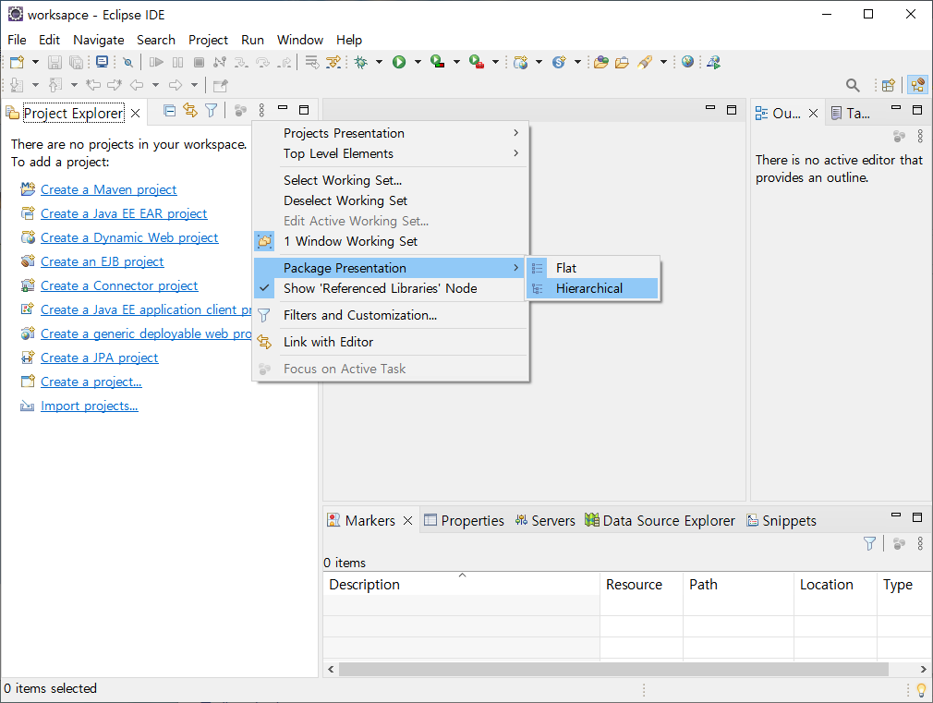Open the Coverage dropdown arrow
This screenshot has width=933, height=703.
coord(456,62)
